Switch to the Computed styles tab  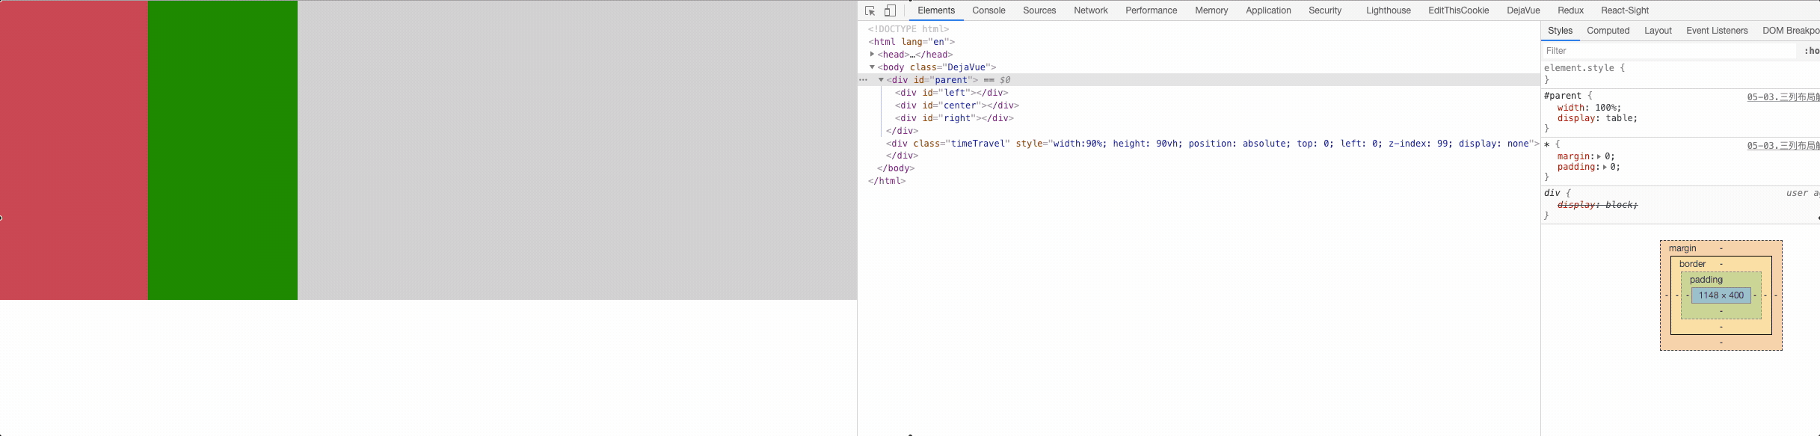(1608, 31)
